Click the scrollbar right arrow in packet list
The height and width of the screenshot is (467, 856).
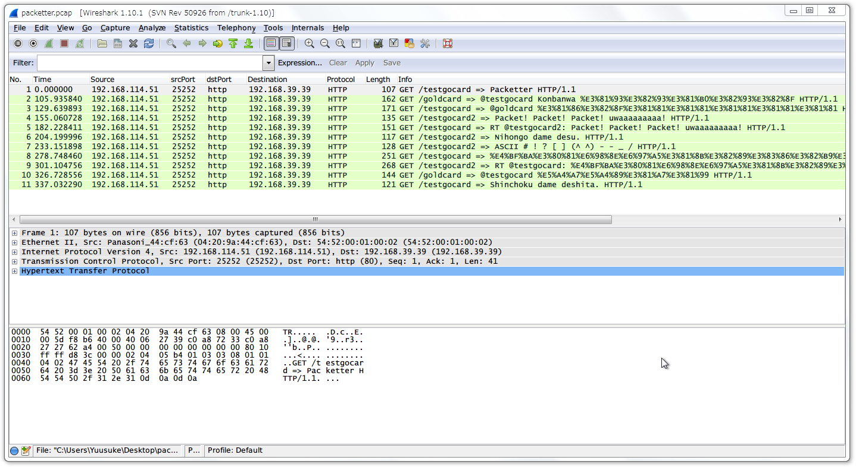[x=840, y=220]
